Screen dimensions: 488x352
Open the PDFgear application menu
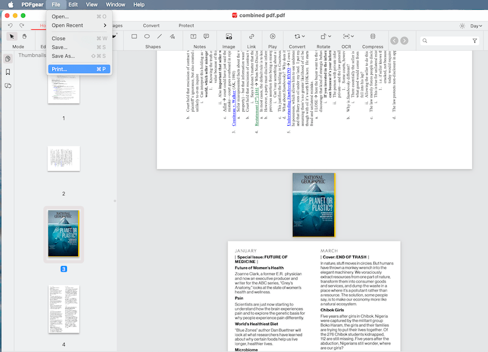click(32, 4)
